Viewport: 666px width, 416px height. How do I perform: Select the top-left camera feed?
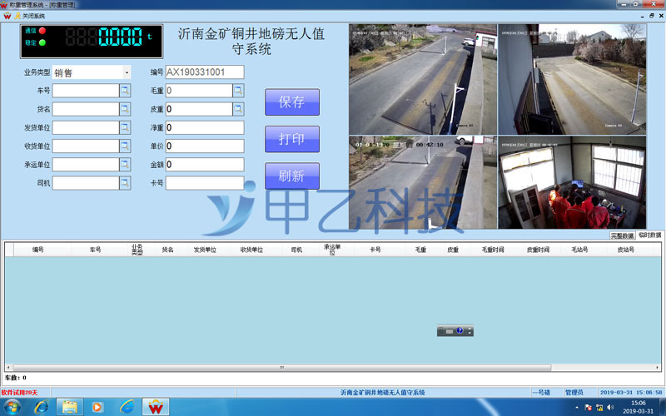(422, 79)
